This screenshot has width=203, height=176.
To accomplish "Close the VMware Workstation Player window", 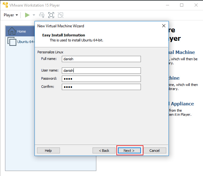I will point(196,5).
